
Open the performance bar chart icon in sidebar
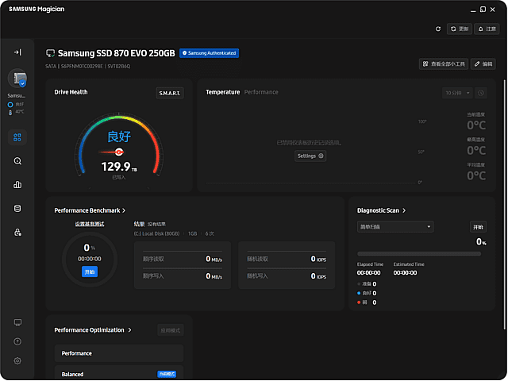pos(17,185)
